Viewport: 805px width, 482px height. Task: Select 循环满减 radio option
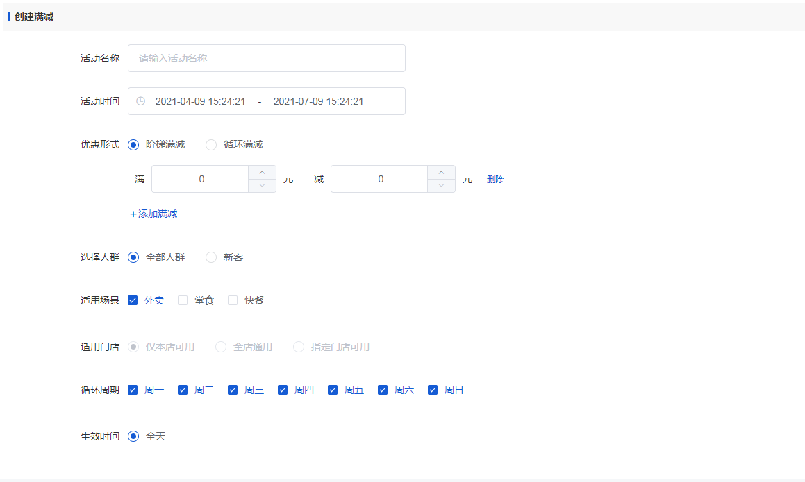pyautogui.click(x=211, y=144)
